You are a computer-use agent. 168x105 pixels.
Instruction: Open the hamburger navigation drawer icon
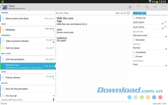pyautogui.click(x=1, y=7)
